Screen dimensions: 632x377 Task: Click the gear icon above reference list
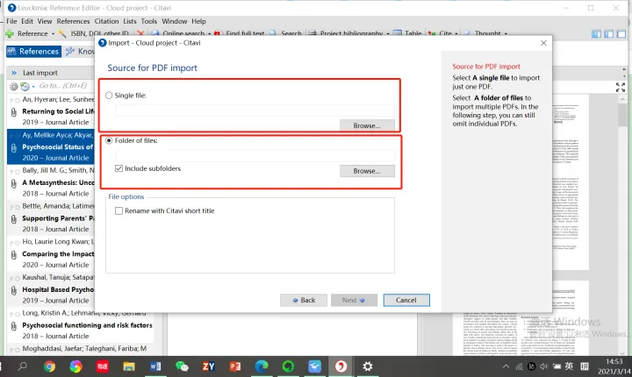(14, 86)
